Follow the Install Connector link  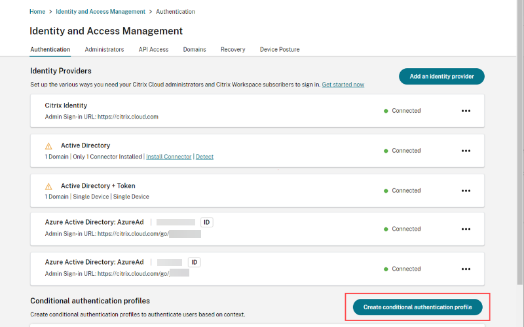[168, 157]
